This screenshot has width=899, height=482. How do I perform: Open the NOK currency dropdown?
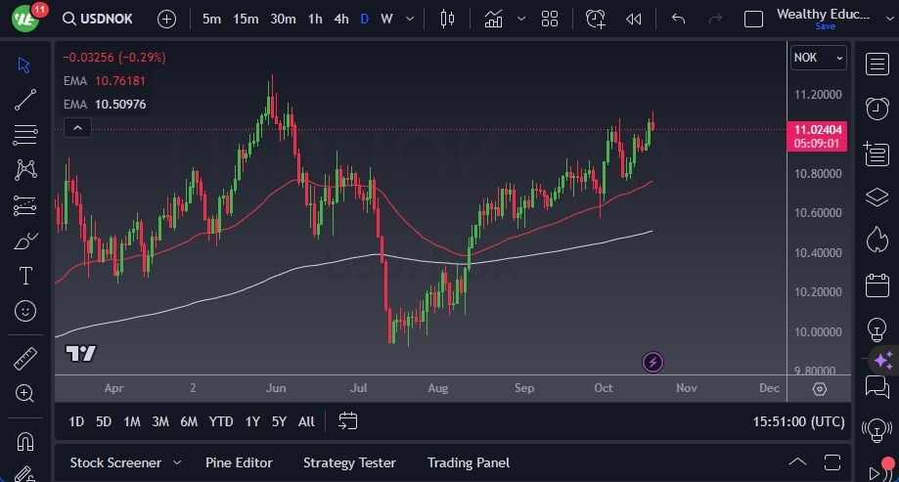click(x=818, y=58)
